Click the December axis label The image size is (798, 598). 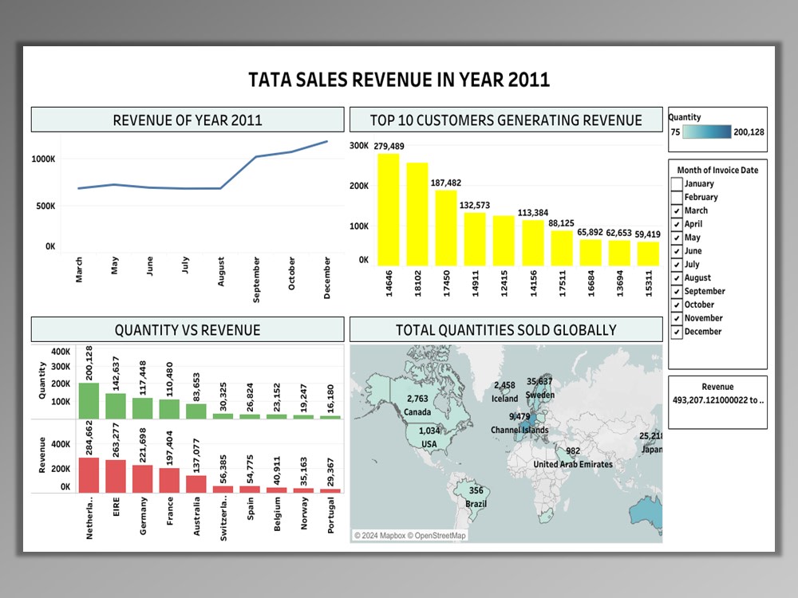(x=326, y=277)
